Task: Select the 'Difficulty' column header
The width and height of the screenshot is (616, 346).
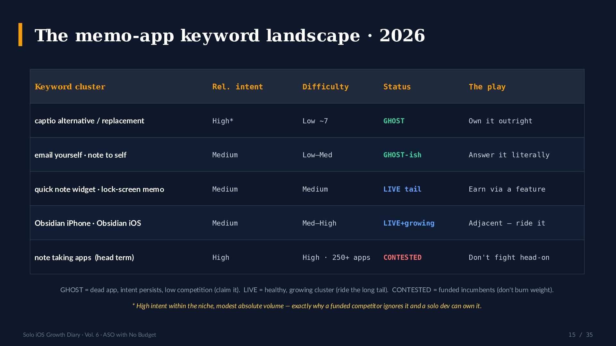Action: pyautogui.click(x=325, y=87)
